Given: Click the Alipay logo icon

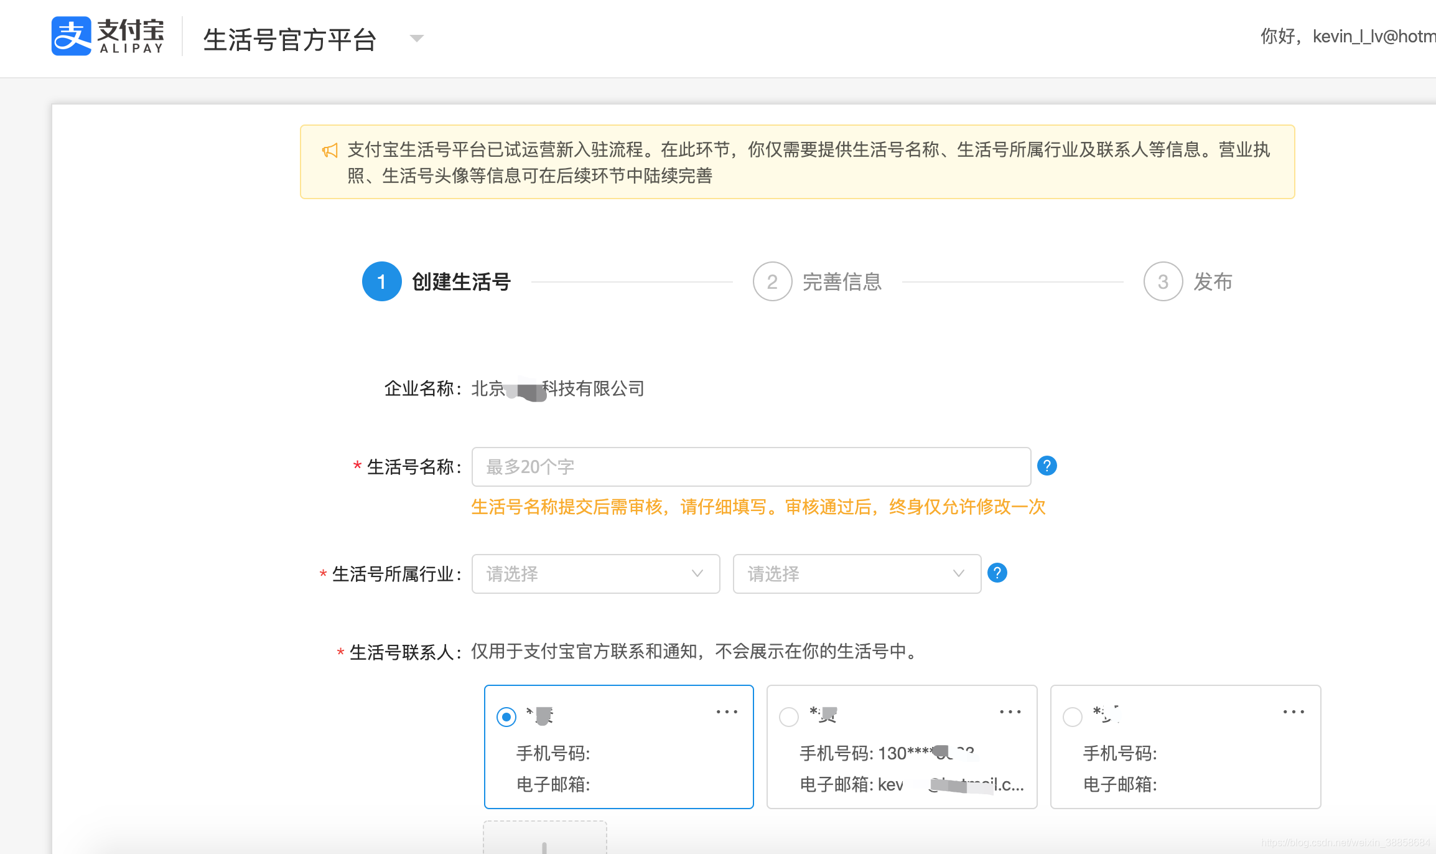Looking at the screenshot, I should coord(72,37).
